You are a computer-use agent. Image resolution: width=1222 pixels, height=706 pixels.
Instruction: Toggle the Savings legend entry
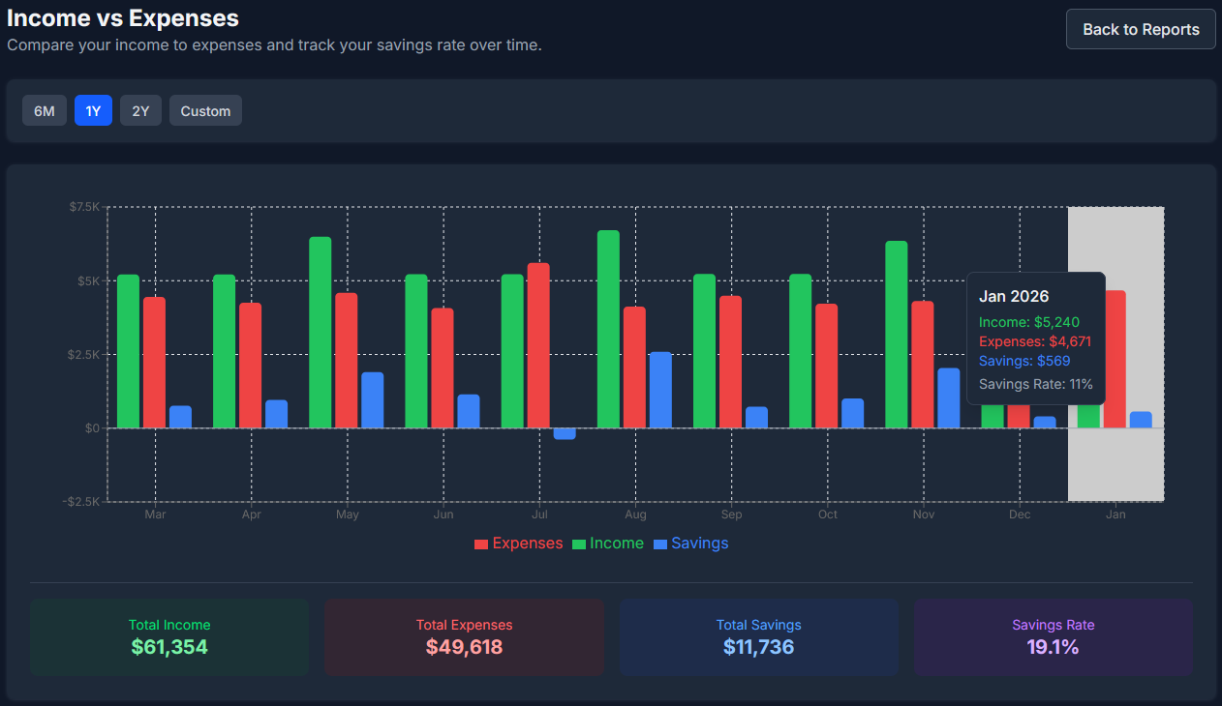click(690, 544)
